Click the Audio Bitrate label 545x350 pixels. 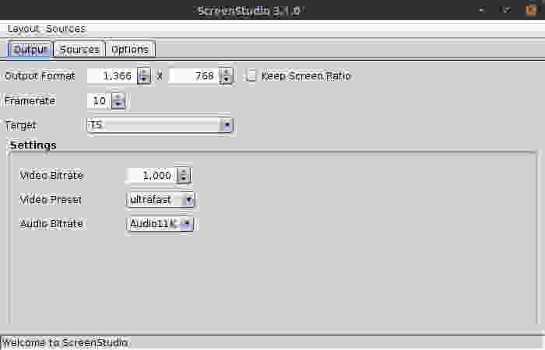[x=51, y=224]
